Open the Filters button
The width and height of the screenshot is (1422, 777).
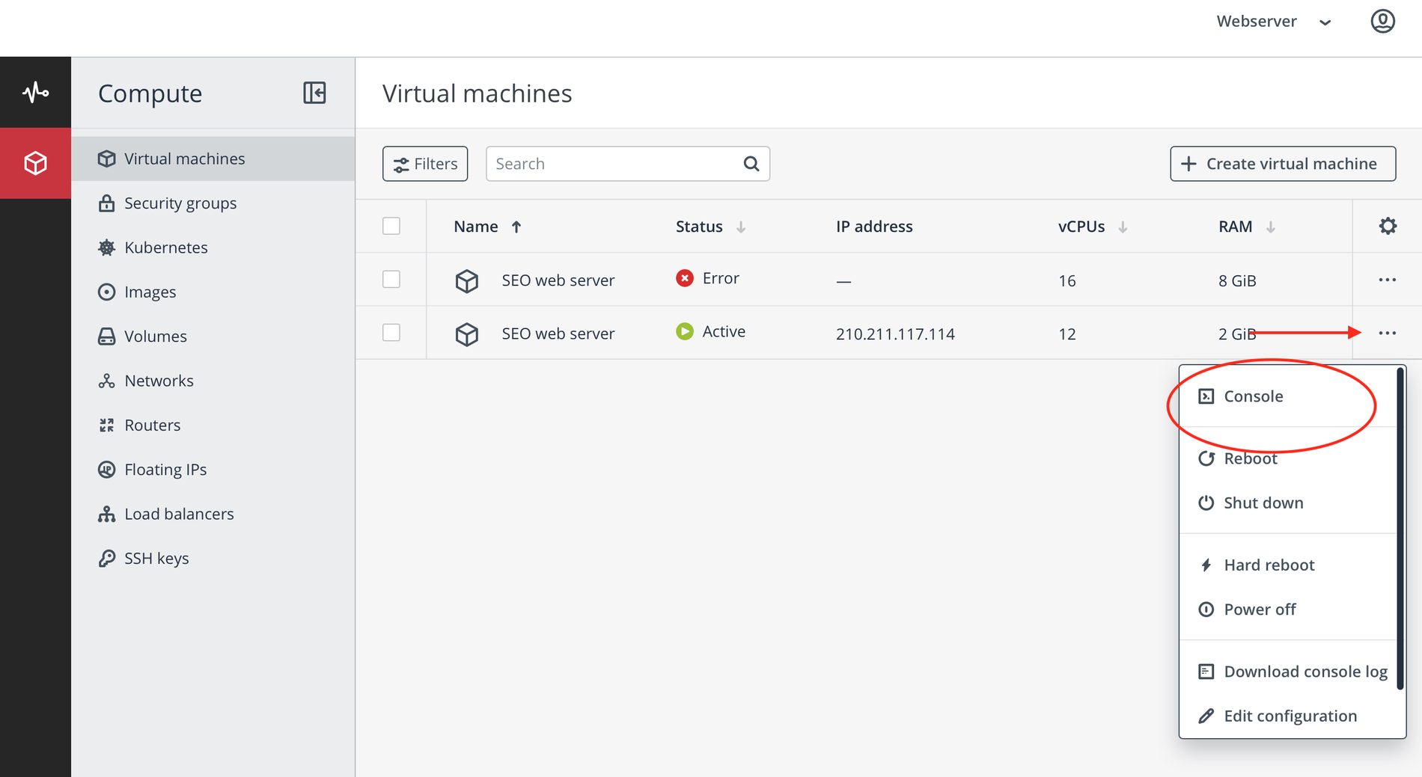click(x=425, y=164)
